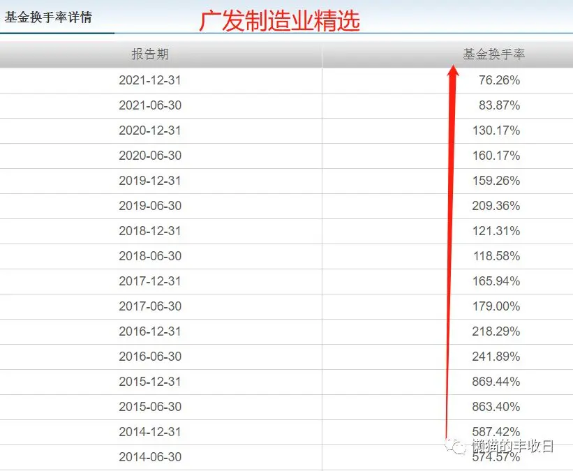The height and width of the screenshot is (471, 573).
Task: Click the 76.26% turnover value
Action: click(499, 80)
